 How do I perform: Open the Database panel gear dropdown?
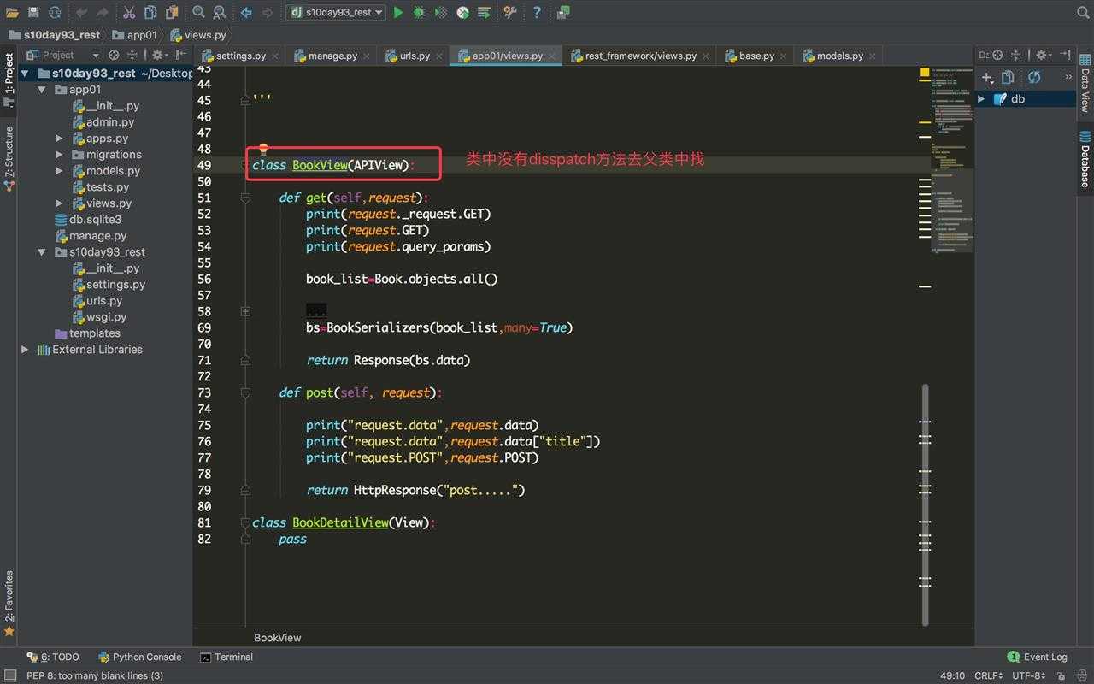1044,55
